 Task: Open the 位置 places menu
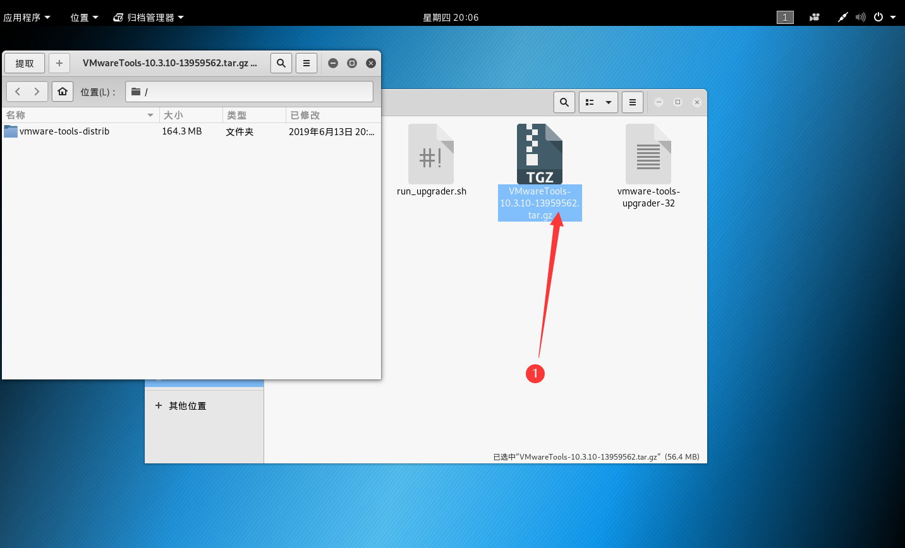(84, 17)
